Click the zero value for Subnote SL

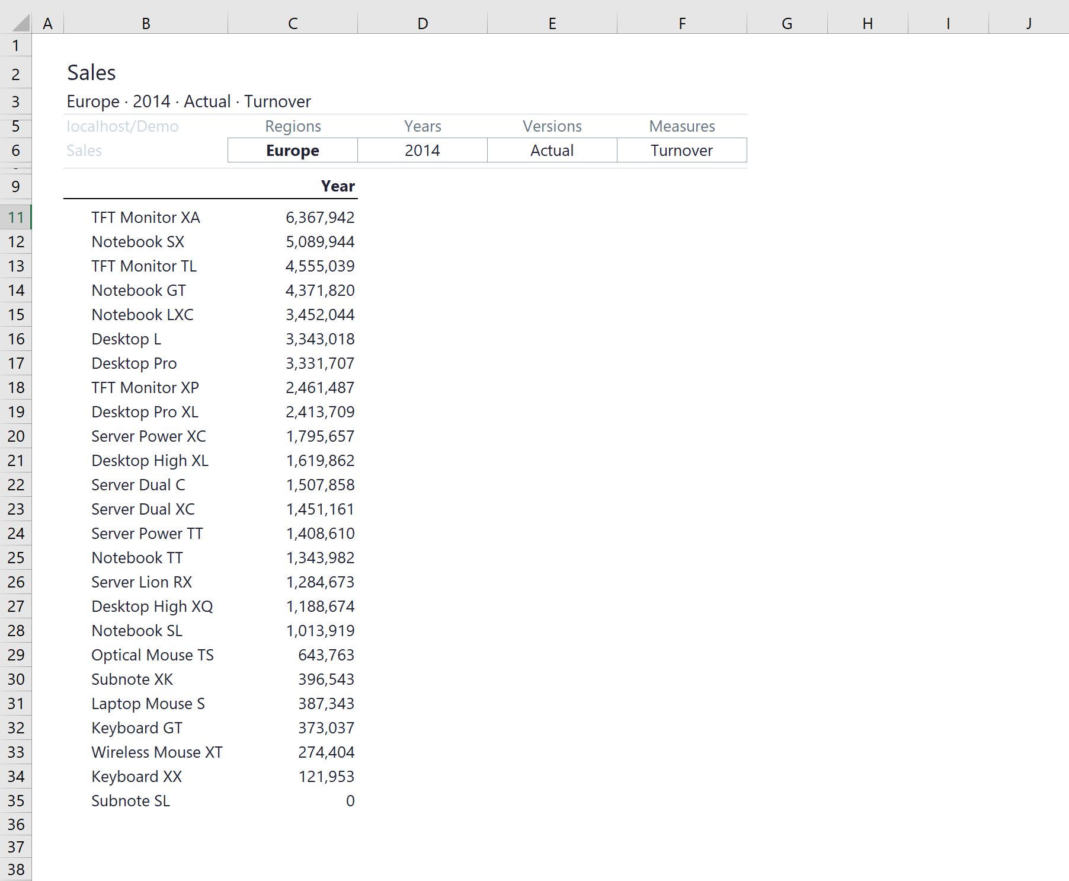(350, 801)
